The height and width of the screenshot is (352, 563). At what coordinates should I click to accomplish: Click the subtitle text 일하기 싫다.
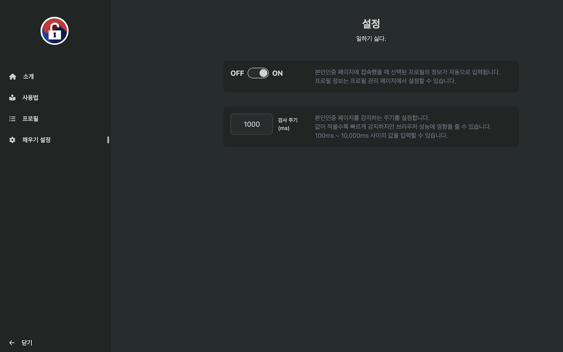pos(371,39)
